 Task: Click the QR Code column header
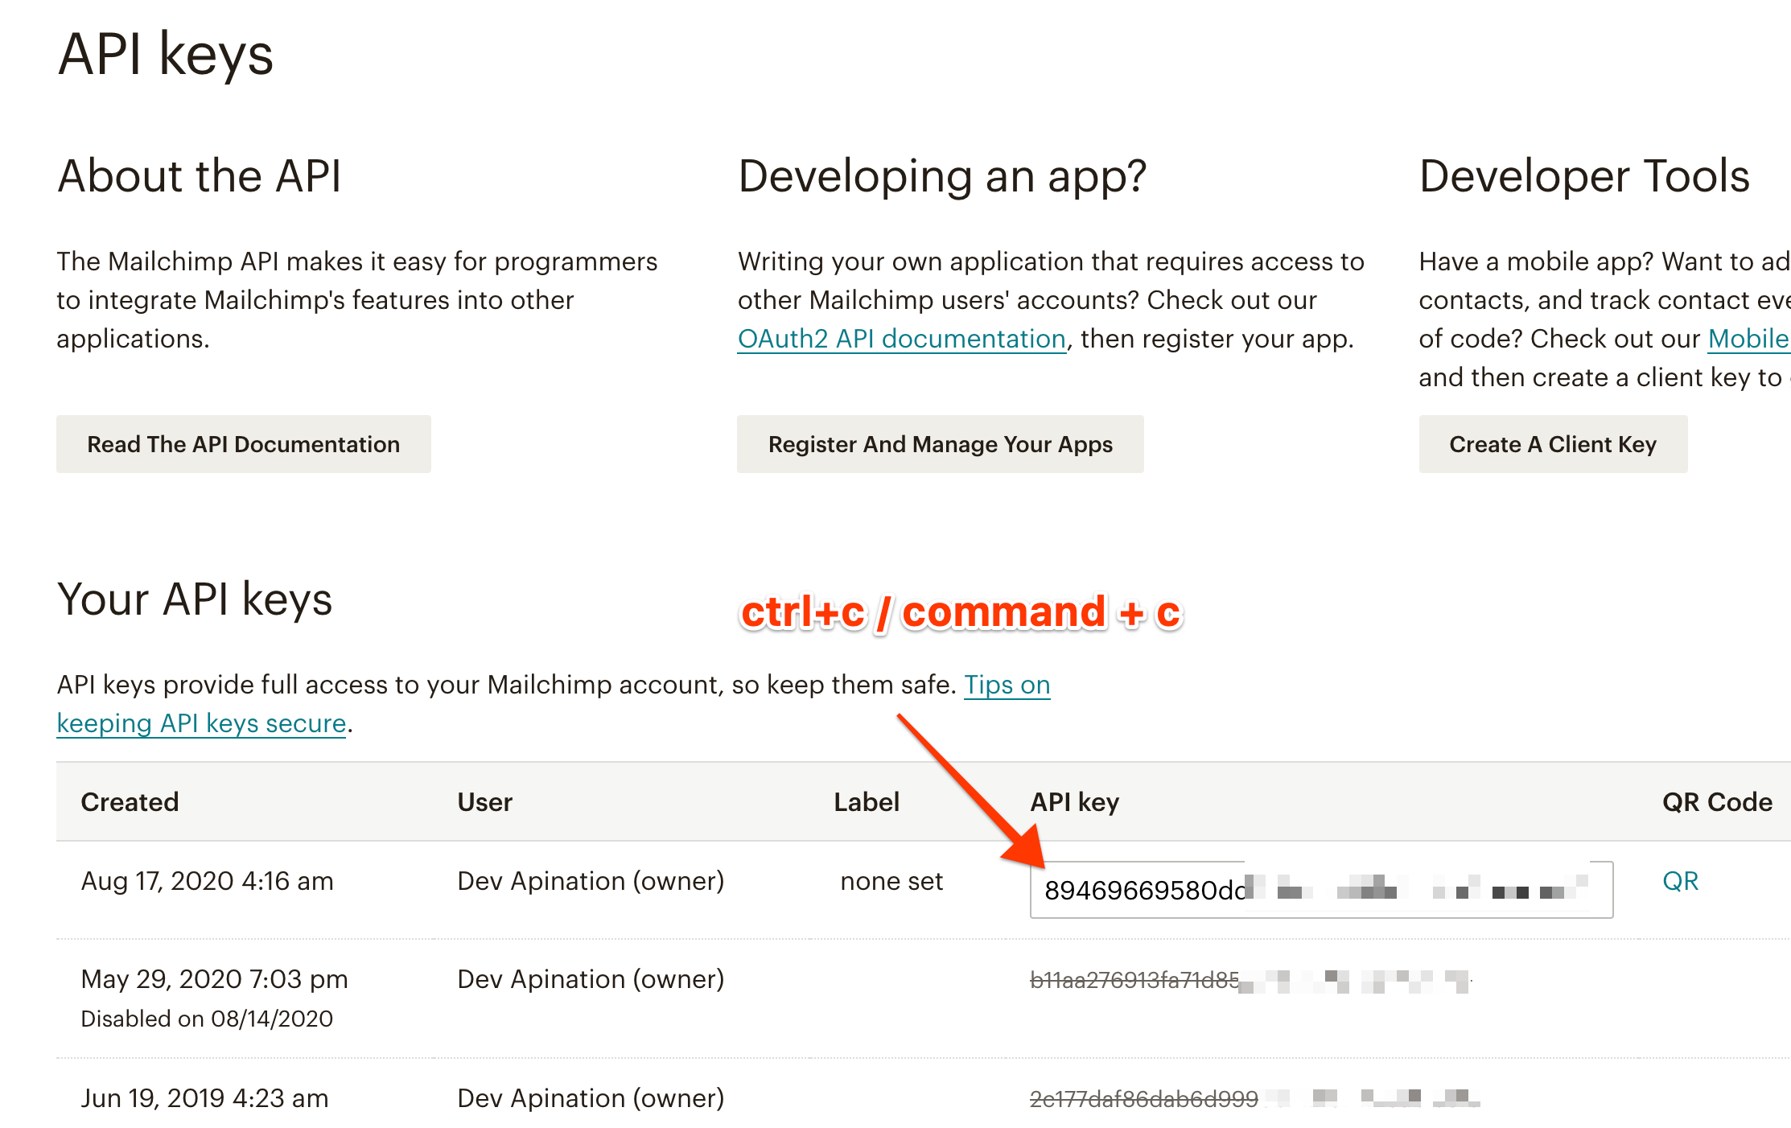point(1717,802)
